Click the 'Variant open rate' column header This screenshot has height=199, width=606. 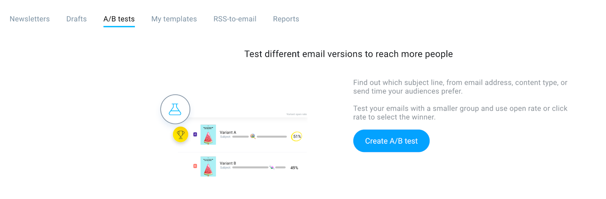click(x=297, y=114)
